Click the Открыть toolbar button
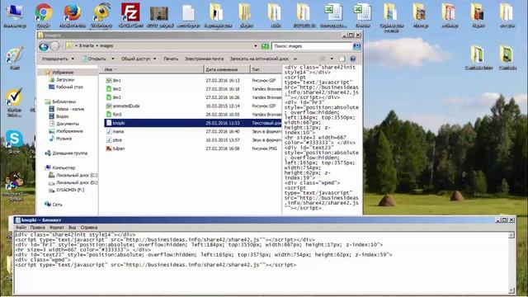This screenshot has height=297, width=528. (x=93, y=59)
